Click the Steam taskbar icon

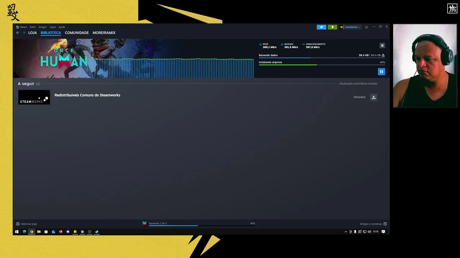pos(97,232)
